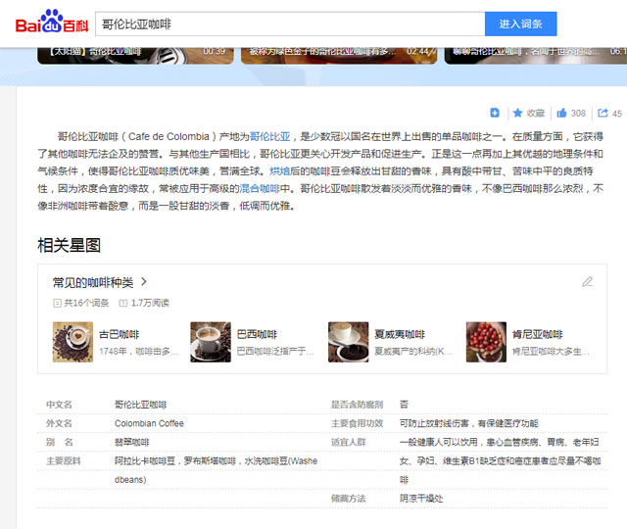Open the 夏威夷咖啡 thumbnail image

click(x=349, y=342)
